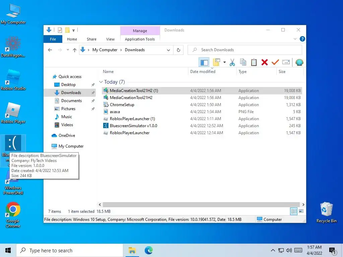343x257 pixels.
Task: Switch to the Home ribbon tab
Action: (72, 39)
